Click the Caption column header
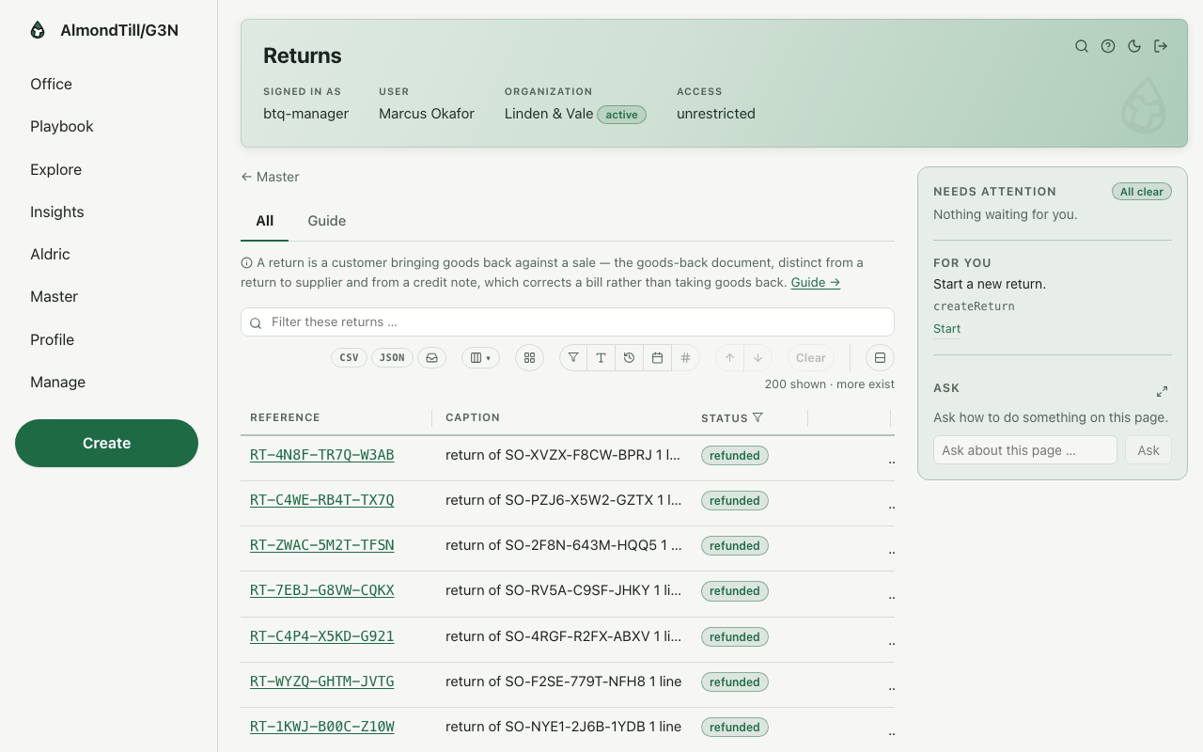1203x752 pixels. click(x=473, y=417)
